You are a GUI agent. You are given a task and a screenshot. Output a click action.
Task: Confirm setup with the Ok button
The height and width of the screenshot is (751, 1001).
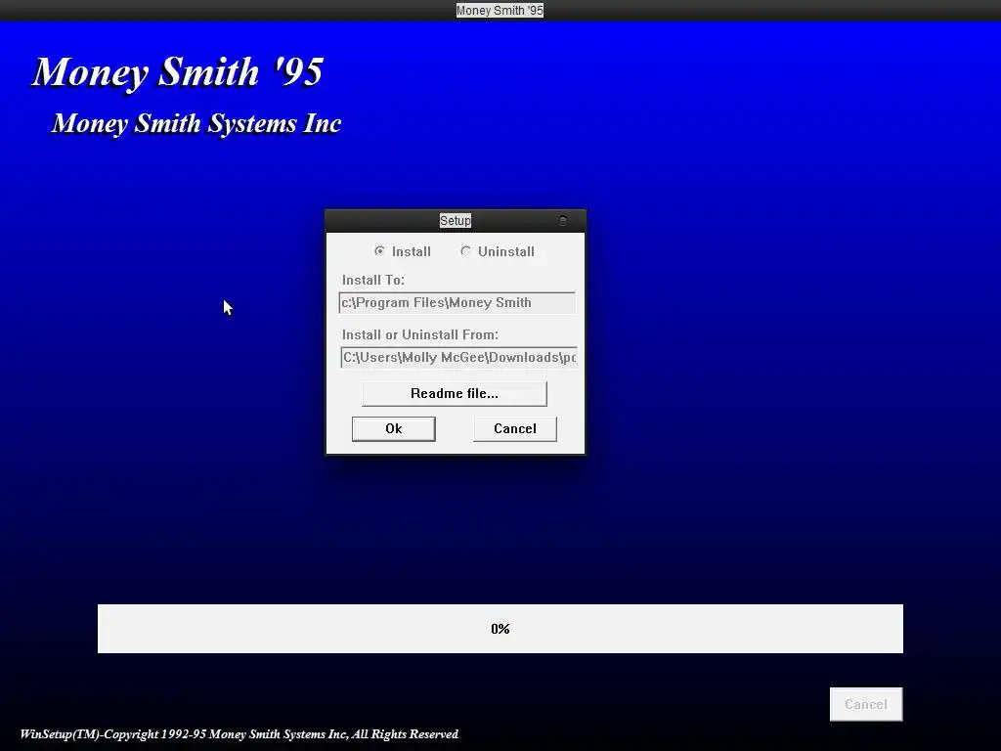393,428
